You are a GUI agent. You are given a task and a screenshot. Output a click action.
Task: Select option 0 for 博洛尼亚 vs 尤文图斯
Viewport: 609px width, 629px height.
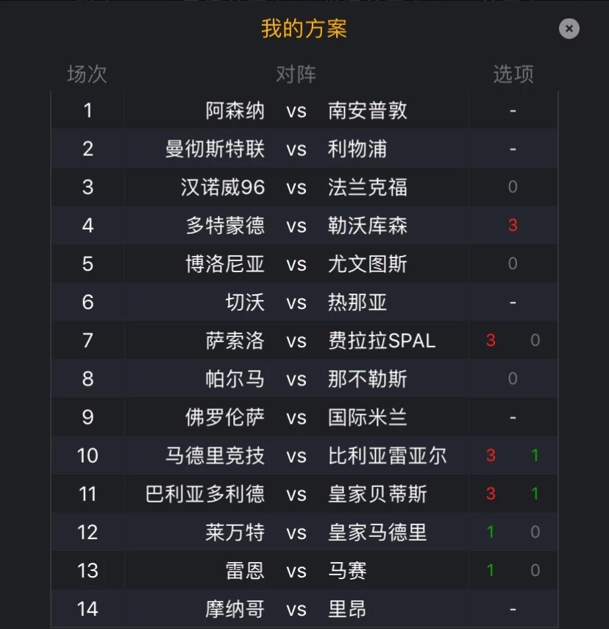pos(513,264)
